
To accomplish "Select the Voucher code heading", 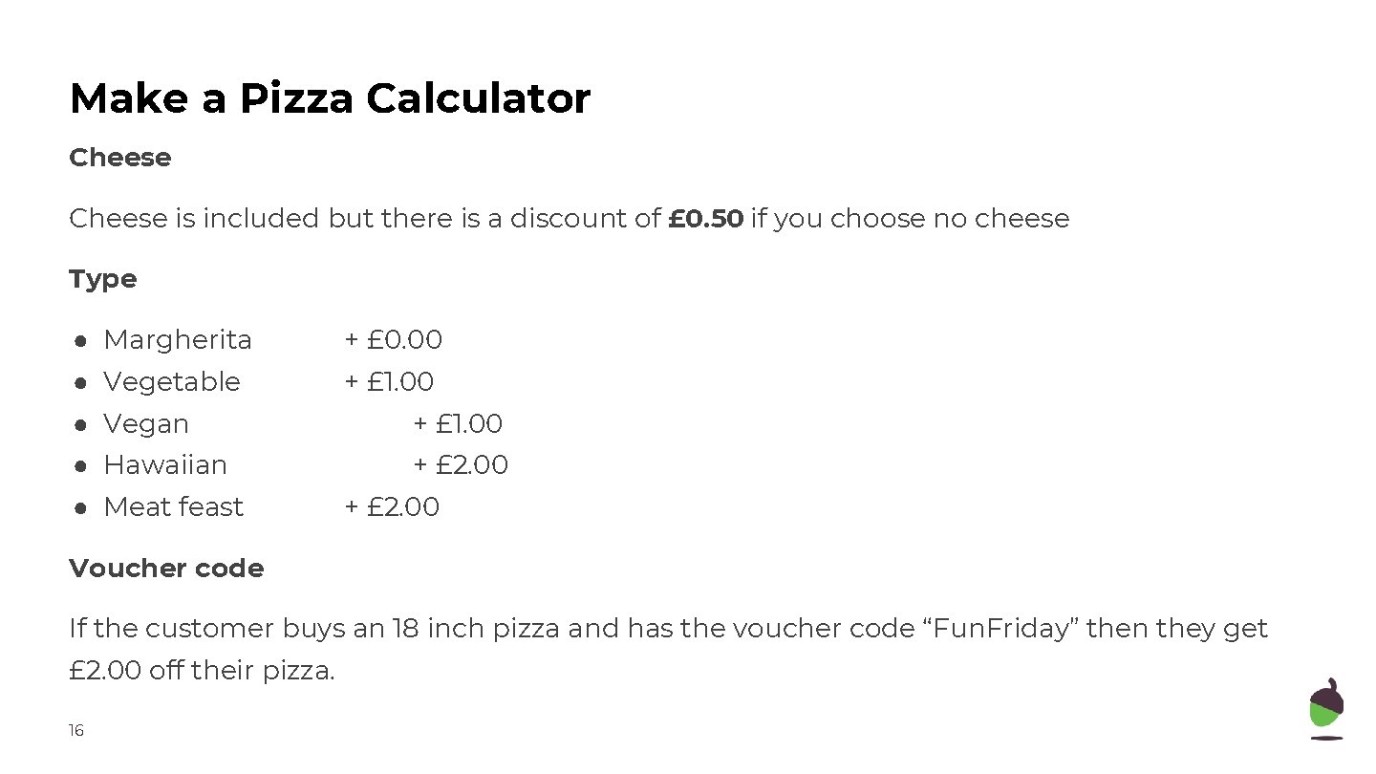I will click(x=166, y=569).
